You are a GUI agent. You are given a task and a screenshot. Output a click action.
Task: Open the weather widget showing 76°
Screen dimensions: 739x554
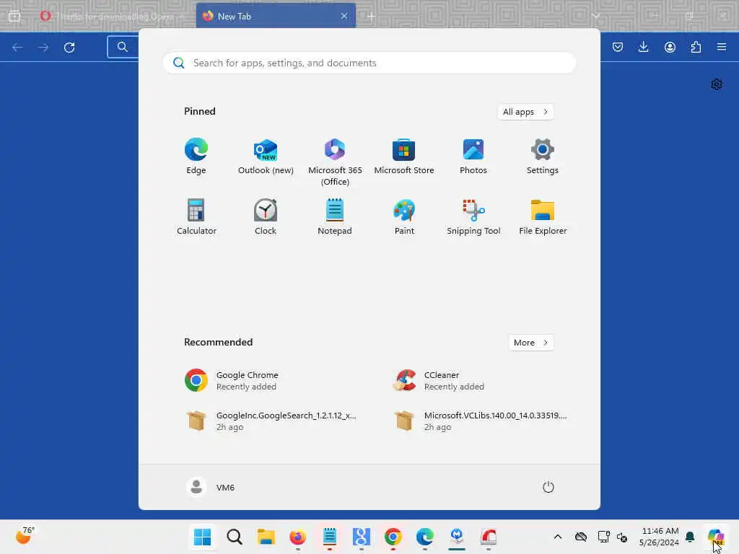[x=25, y=536]
